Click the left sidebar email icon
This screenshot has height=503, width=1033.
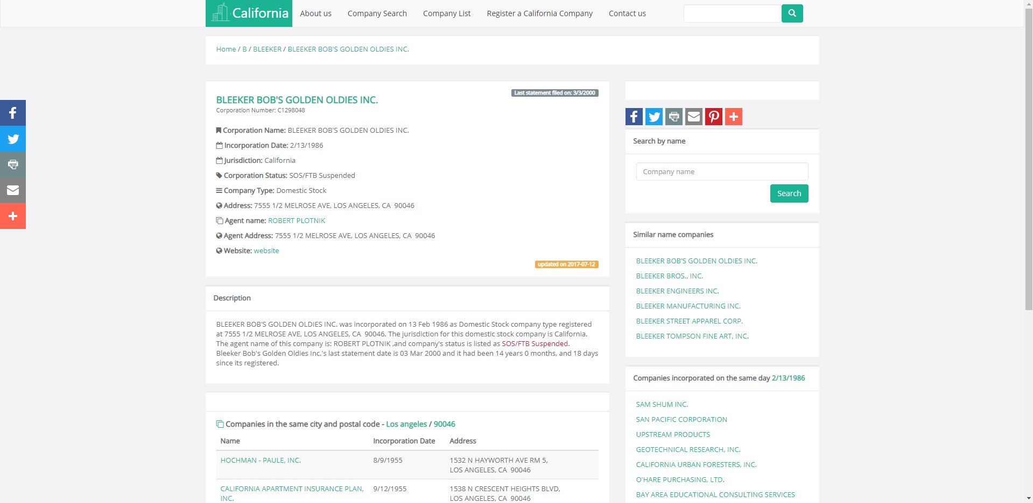pos(13,190)
